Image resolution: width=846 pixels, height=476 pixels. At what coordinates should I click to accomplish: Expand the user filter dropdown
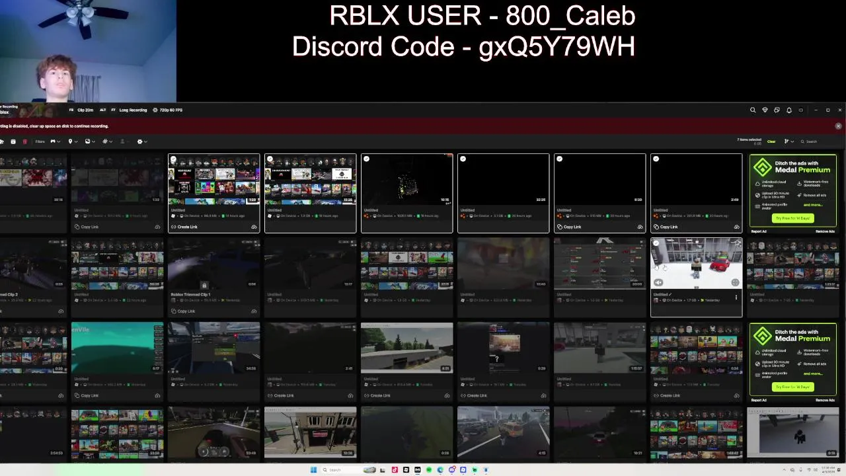[x=124, y=141]
